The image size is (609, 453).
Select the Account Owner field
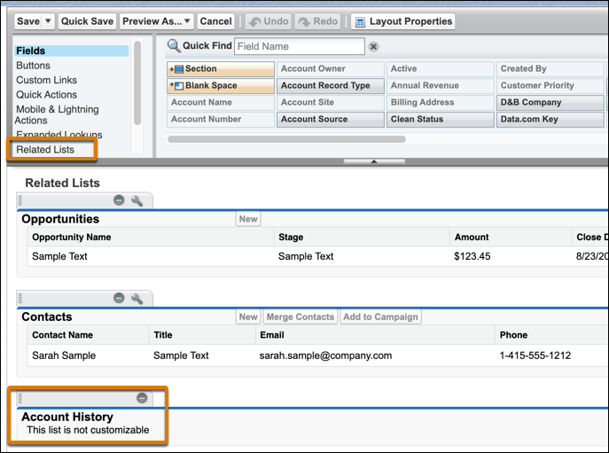pyautogui.click(x=330, y=69)
